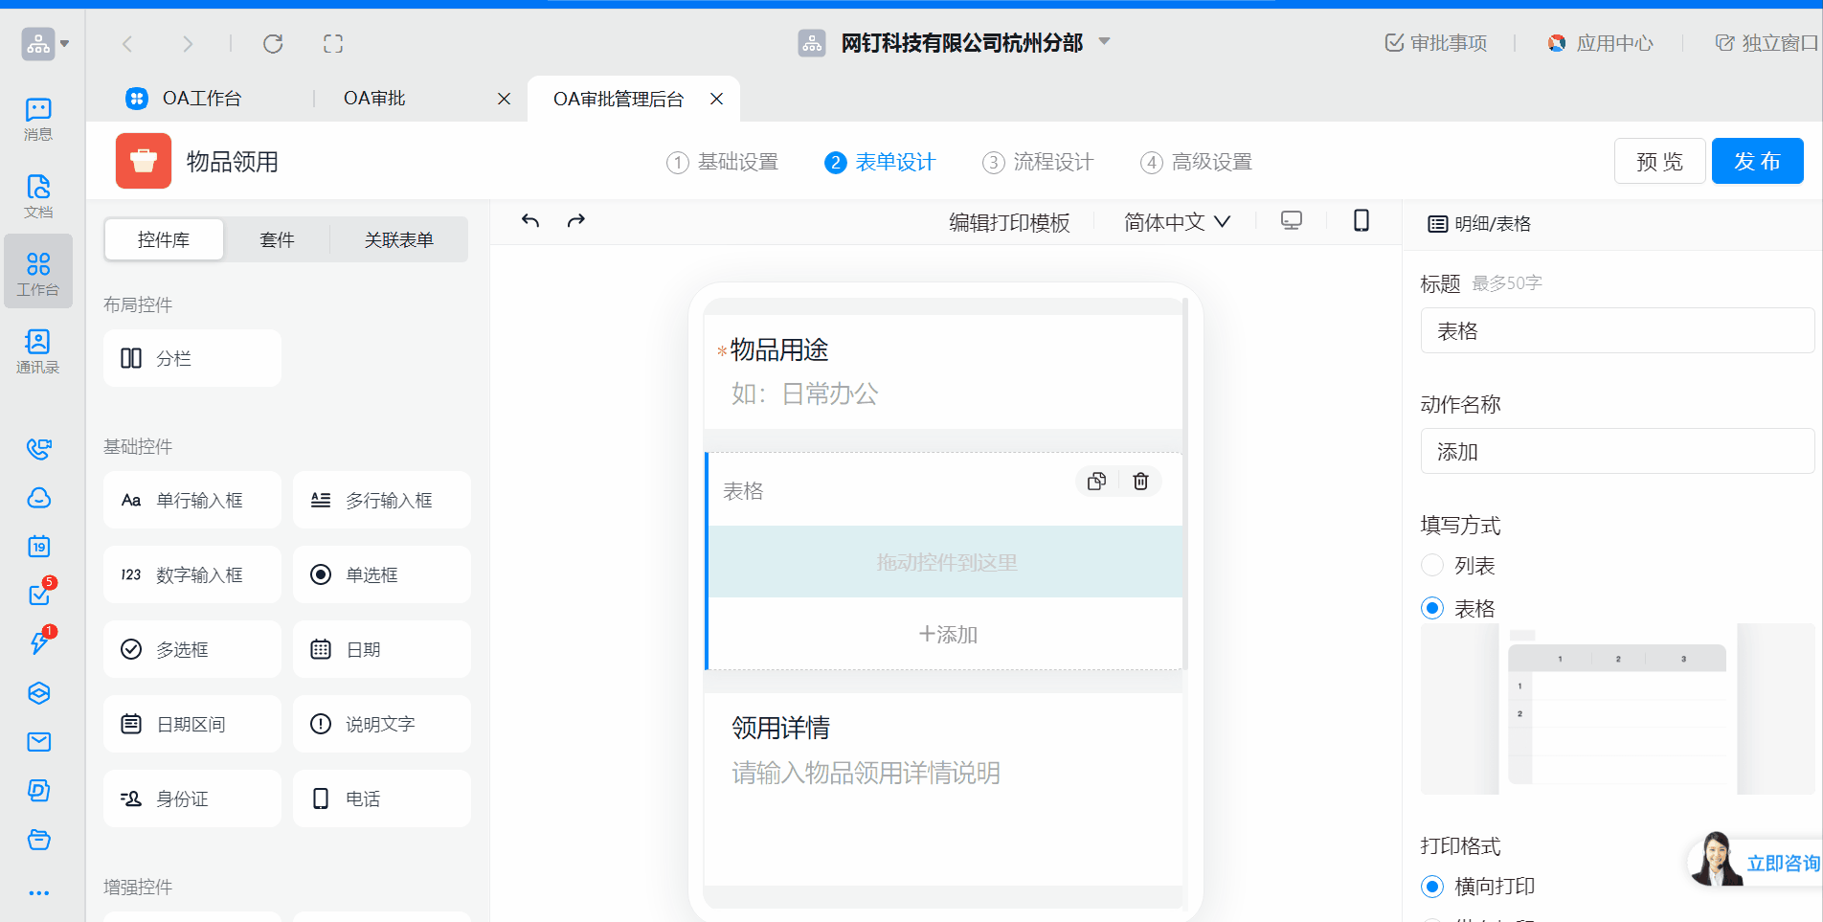Select the 关联表单 tab

[398, 239]
